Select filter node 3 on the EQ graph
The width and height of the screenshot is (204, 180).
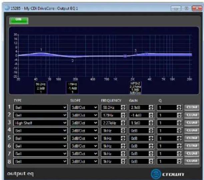(x=136, y=50)
